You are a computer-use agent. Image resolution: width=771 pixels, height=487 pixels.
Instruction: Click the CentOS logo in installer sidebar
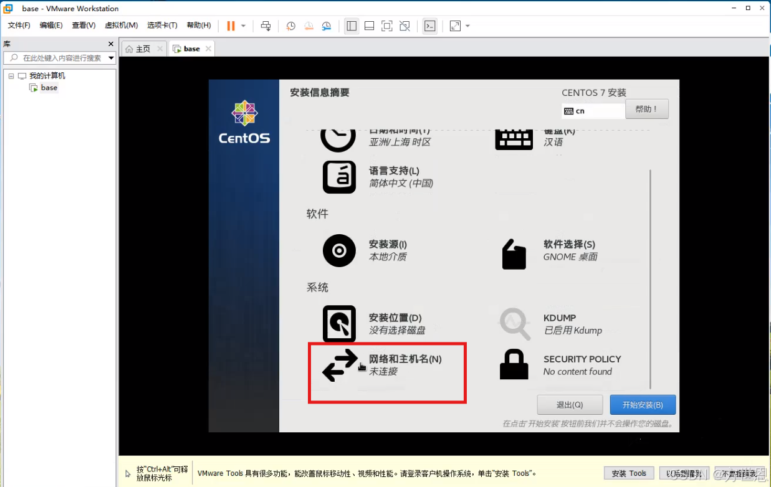[244, 123]
